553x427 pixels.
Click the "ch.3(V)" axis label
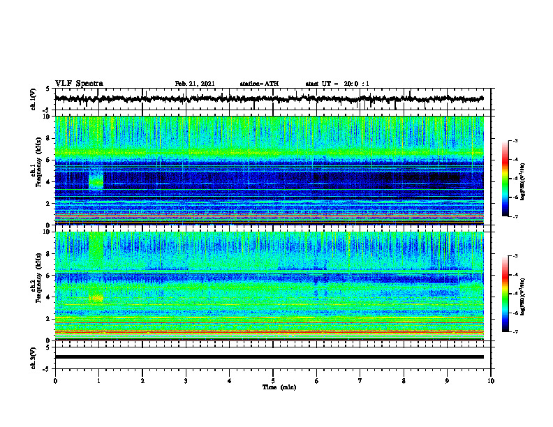pyautogui.click(x=34, y=358)
